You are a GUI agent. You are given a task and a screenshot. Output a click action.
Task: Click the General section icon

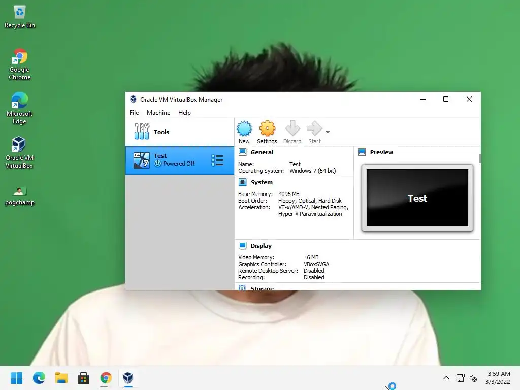coord(242,152)
